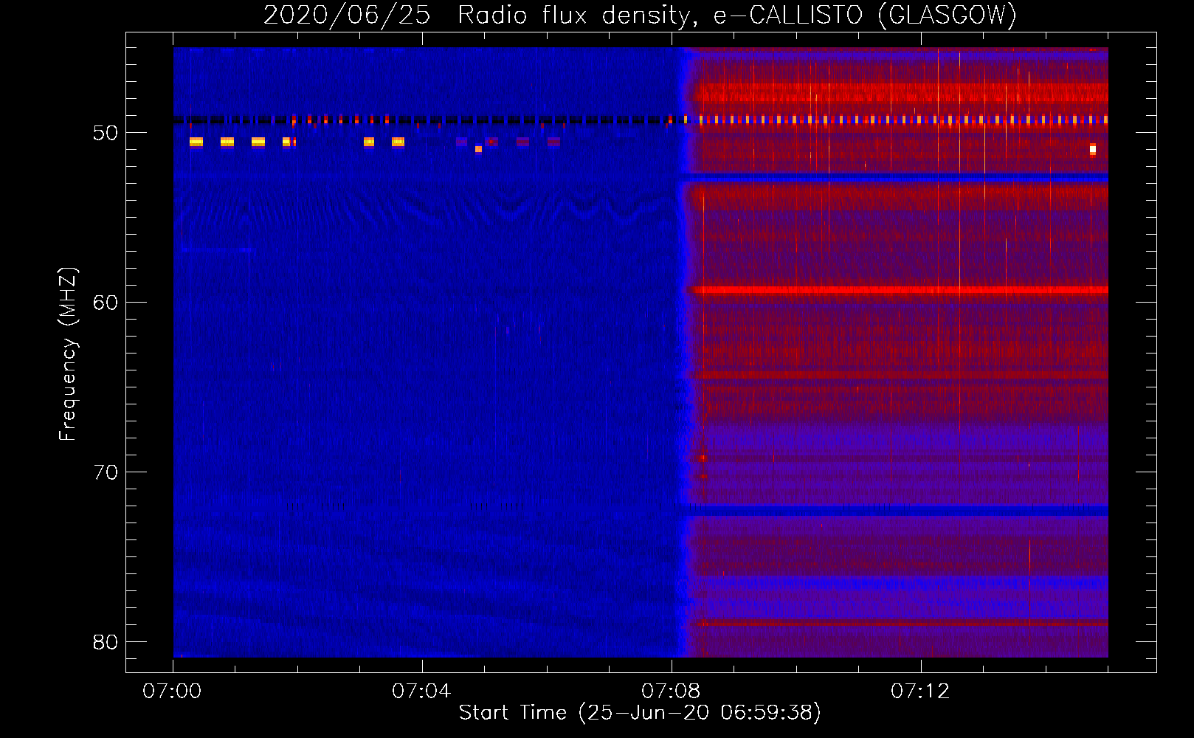Click the blue horizontal band near 52.5 MHz
The height and width of the screenshot is (738, 1194).
point(896,178)
